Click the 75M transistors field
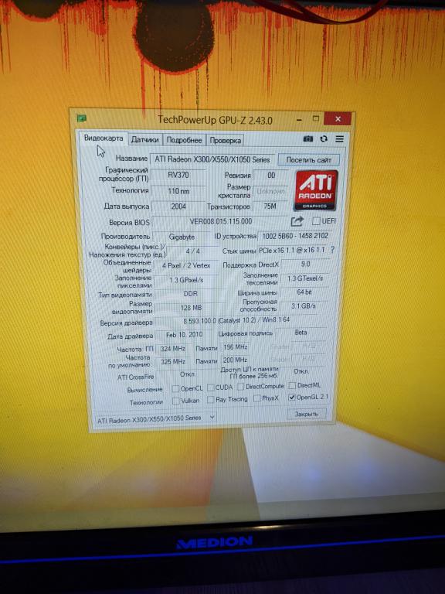This screenshot has width=445, height=594. pyautogui.click(x=270, y=207)
